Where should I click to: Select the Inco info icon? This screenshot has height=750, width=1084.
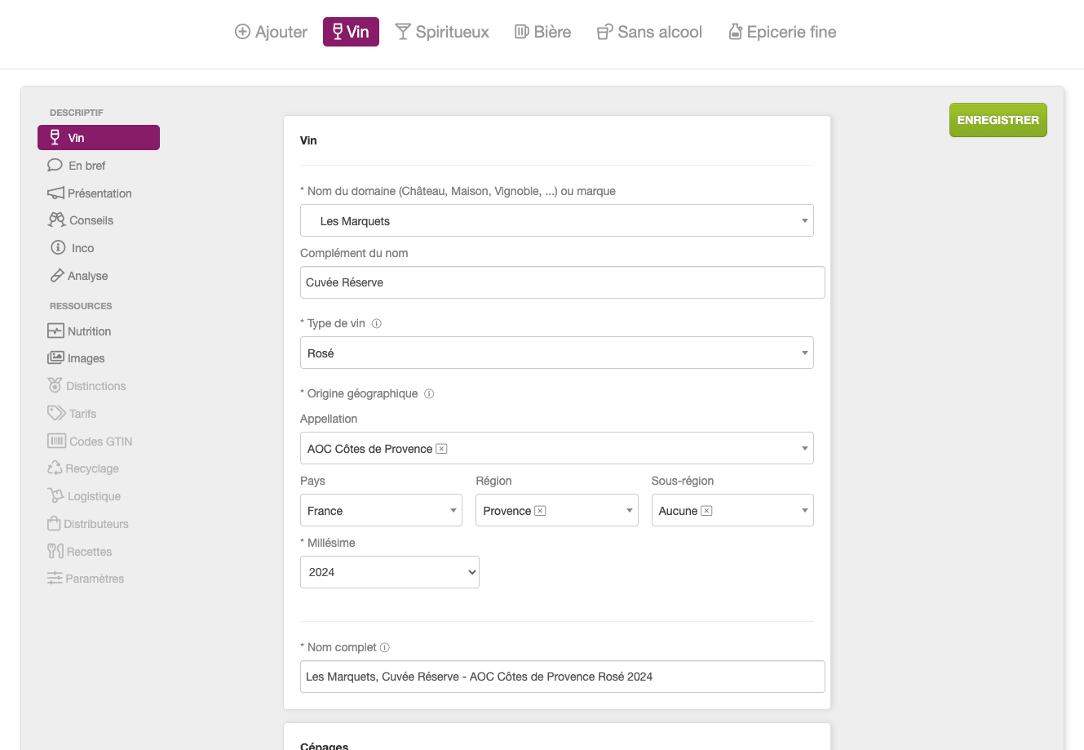pyautogui.click(x=58, y=248)
